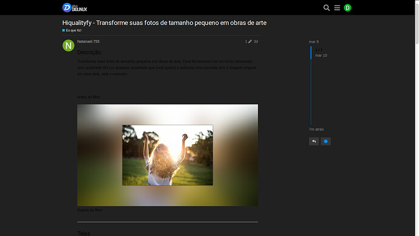The width and height of the screenshot is (419, 236).
Task: Open the green D user avatar menu
Action: [347, 8]
